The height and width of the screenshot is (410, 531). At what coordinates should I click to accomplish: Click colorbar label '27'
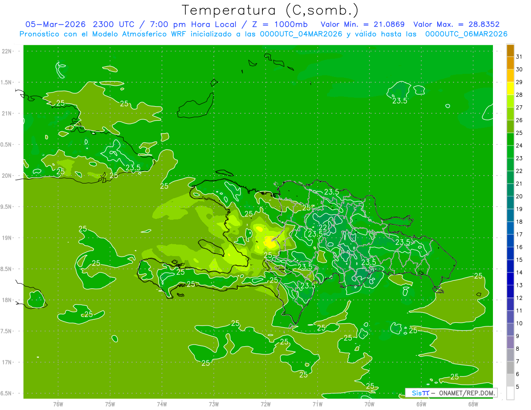(519, 107)
